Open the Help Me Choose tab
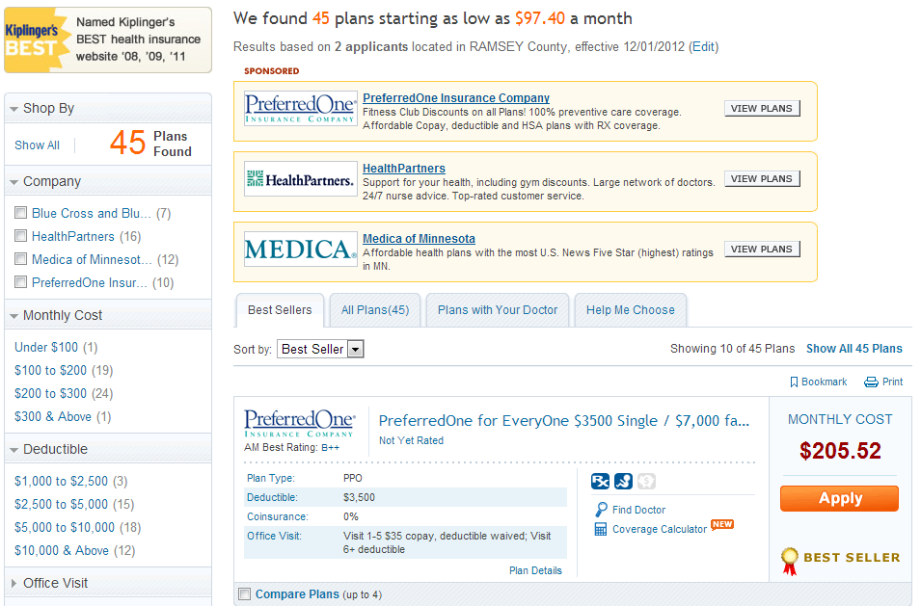This screenshot has width=921, height=606. [630, 310]
